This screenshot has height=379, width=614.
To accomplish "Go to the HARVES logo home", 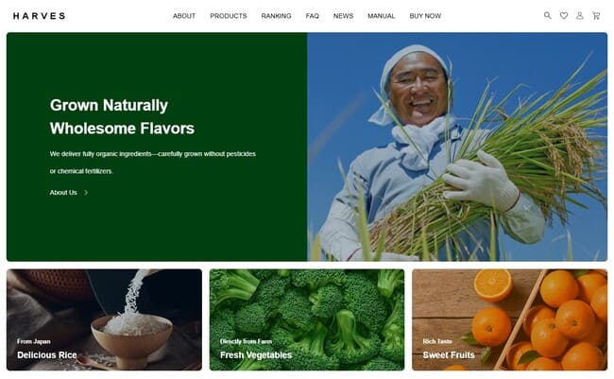I will [x=39, y=16].
